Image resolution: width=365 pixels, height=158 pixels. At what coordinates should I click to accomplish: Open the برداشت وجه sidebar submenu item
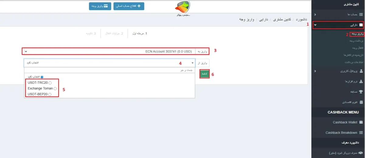click(x=356, y=41)
